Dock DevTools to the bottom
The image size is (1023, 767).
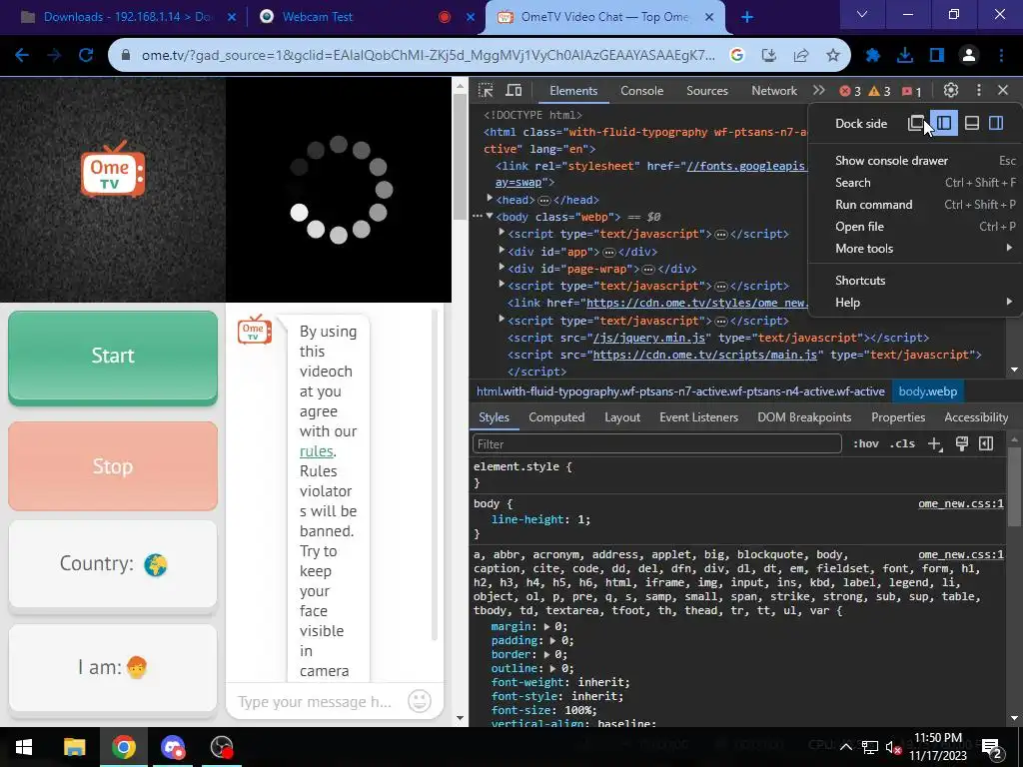click(x=971, y=123)
